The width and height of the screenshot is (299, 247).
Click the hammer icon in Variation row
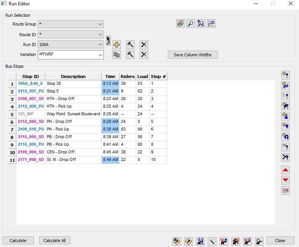tap(130, 55)
